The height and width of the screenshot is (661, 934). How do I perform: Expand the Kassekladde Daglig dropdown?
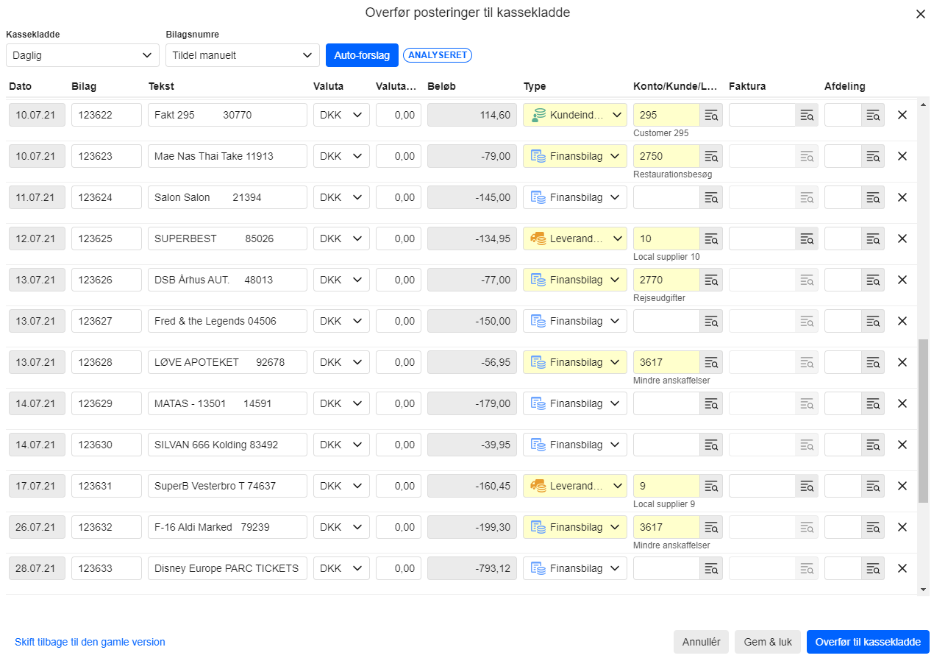pos(82,55)
